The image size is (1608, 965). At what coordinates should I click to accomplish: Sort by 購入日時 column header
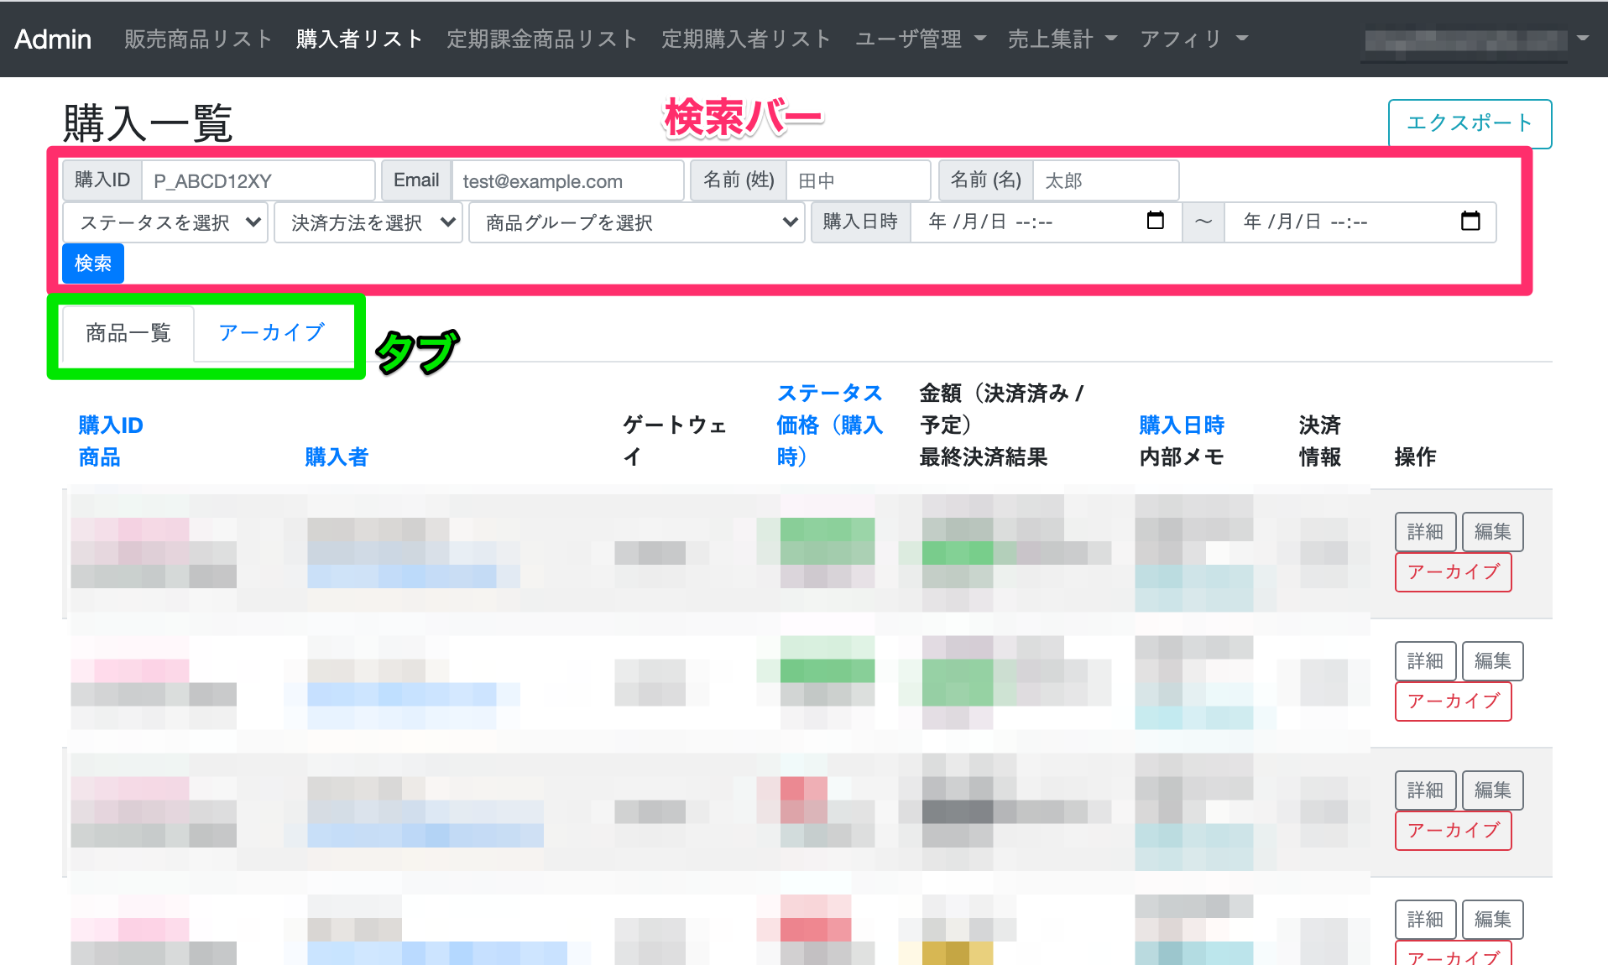[1181, 425]
